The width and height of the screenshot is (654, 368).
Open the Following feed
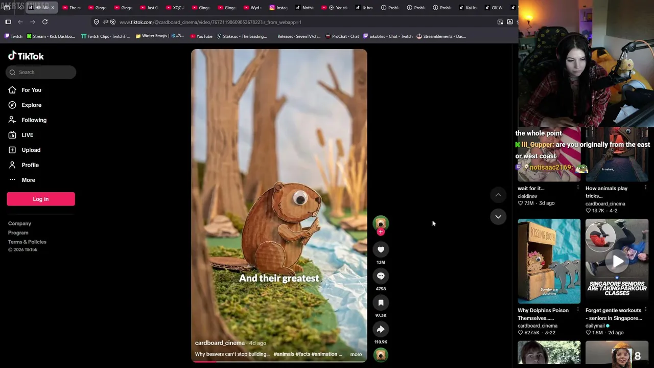(x=34, y=120)
